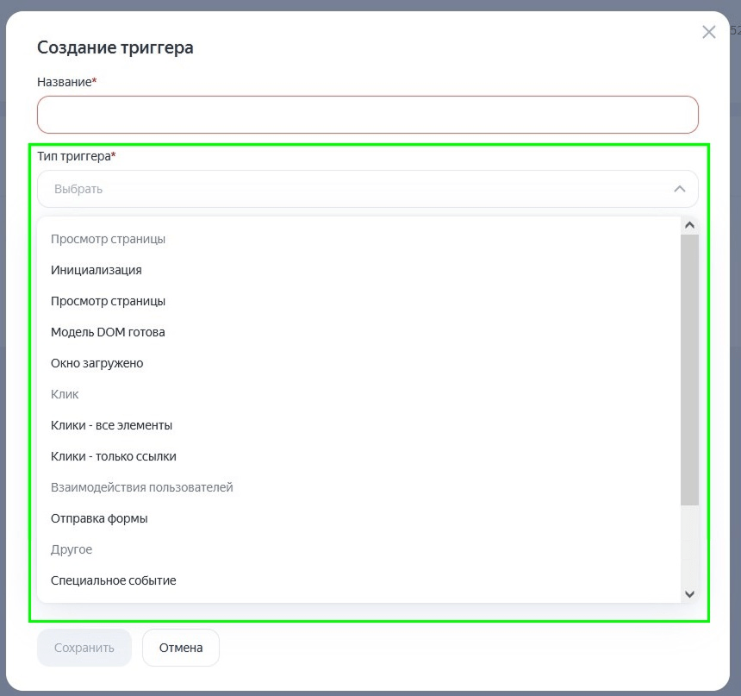
Task: Click the Клик group header
Action: (65, 394)
